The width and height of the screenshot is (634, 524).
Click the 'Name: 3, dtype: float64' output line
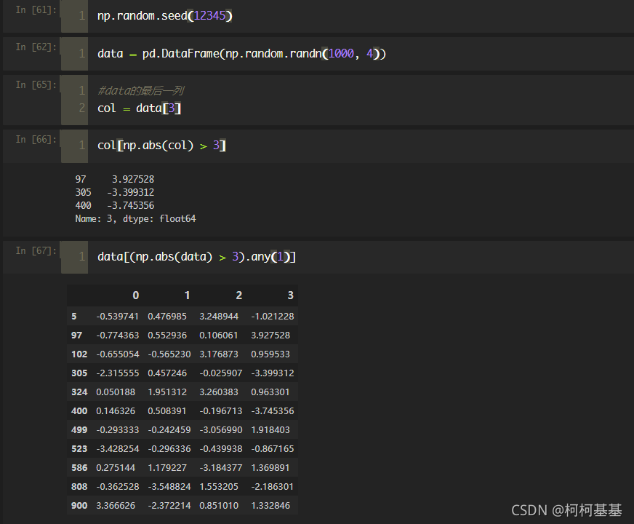pos(135,219)
